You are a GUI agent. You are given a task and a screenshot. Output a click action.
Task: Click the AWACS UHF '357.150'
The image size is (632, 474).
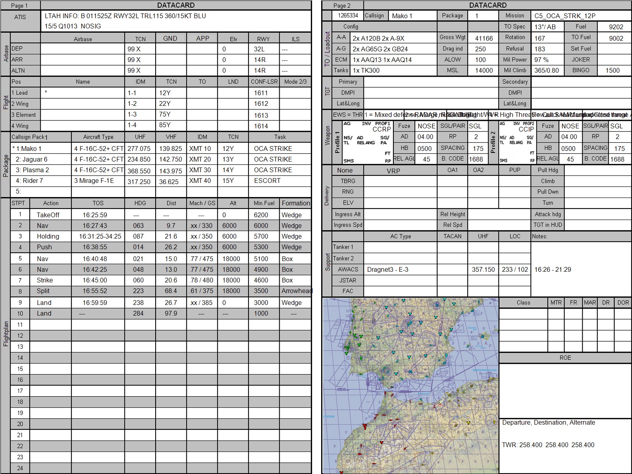click(x=483, y=270)
